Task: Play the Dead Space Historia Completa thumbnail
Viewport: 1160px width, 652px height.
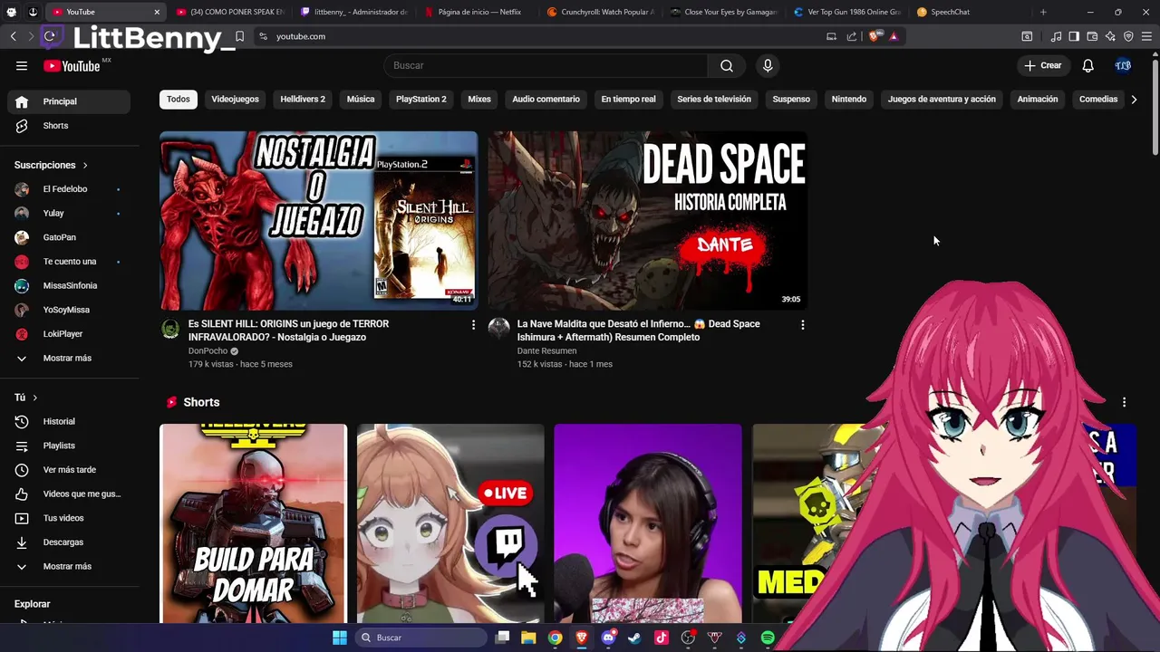Action: 647,221
